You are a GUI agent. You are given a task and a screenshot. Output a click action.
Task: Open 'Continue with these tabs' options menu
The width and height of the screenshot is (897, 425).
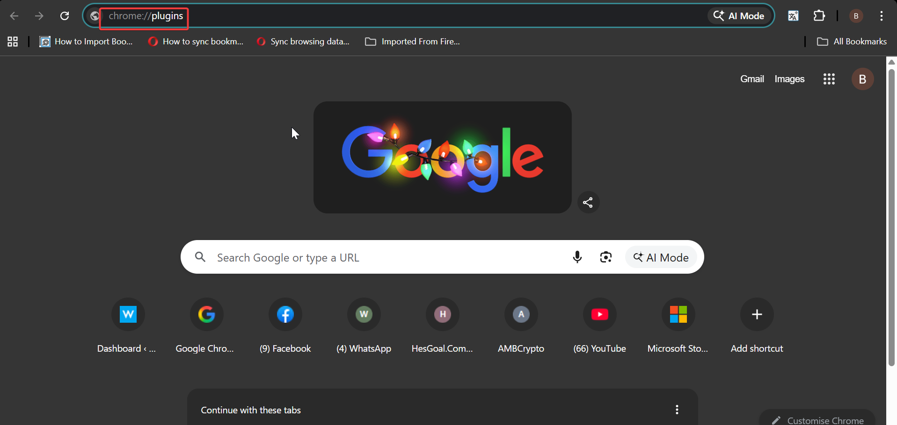click(x=677, y=410)
